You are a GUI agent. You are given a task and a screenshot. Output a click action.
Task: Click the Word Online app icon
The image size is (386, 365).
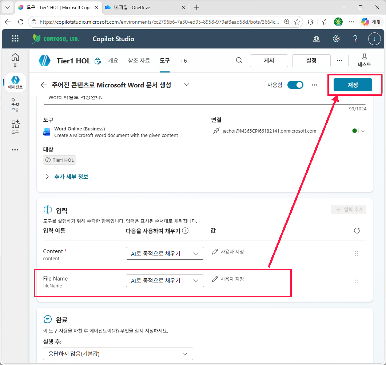[46, 132]
